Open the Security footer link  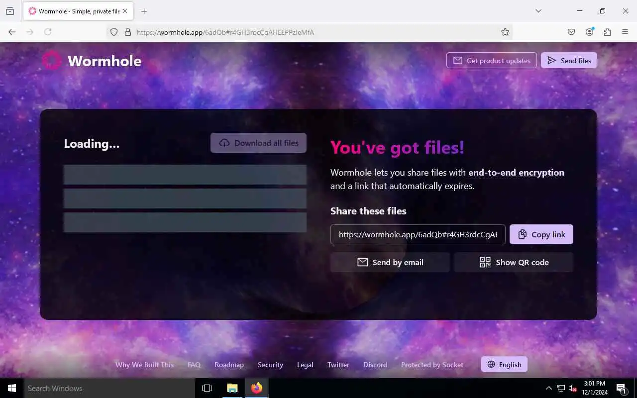(270, 365)
